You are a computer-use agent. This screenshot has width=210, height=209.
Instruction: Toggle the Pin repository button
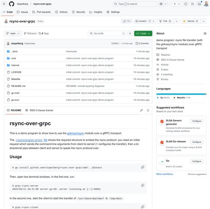127,21
